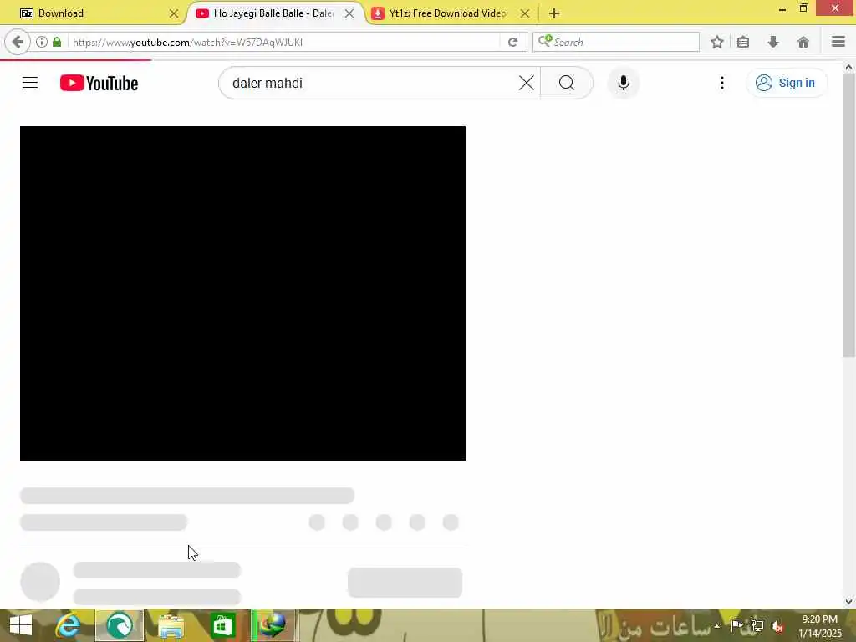856x642 pixels.
Task: Reload the current page
Action: pos(512,42)
